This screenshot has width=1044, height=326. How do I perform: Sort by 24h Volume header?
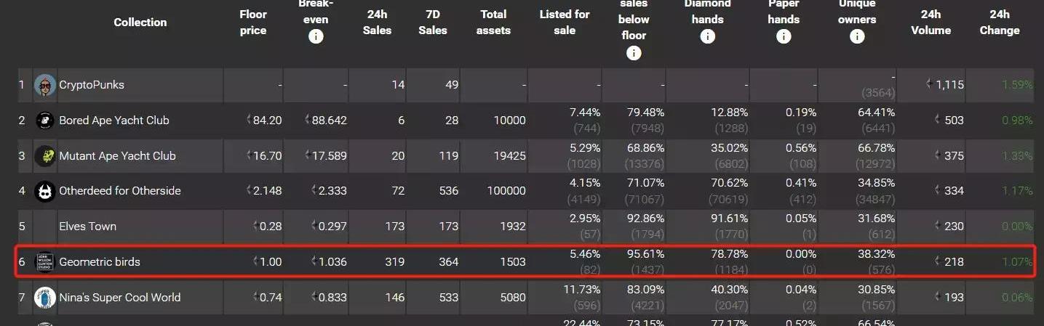point(931,23)
